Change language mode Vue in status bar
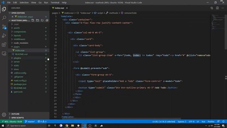 point(203,122)
